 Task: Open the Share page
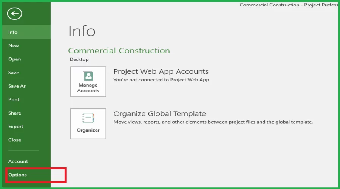pyautogui.click(x=26, y=113)
